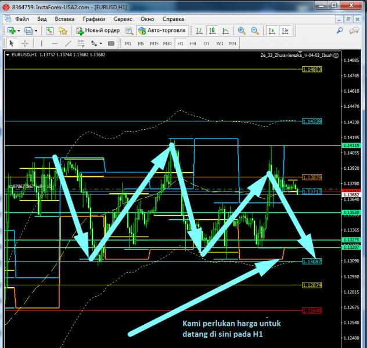This screenshot has height=348, width=367.
Task: Expand the new chart dropdown arrow
Action: [19, 31]
